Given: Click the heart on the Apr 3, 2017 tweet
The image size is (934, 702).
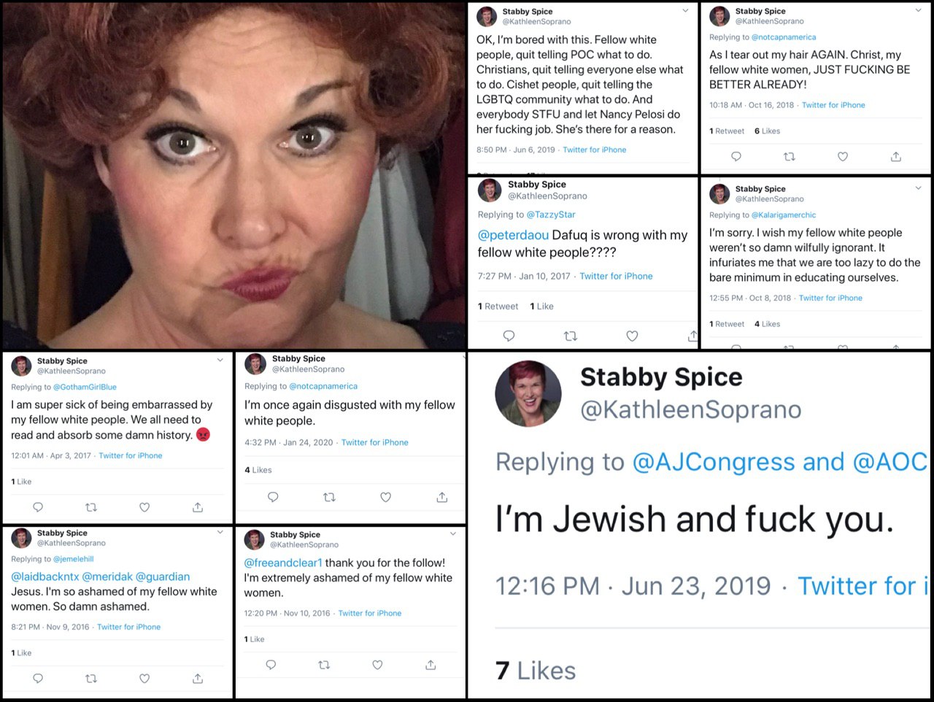Looking at the screenshot, I should (144, 506).
